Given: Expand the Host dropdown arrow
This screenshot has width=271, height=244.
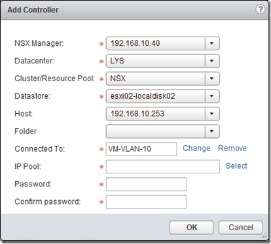Looking at the screenshot, I should tap(211, 114).
